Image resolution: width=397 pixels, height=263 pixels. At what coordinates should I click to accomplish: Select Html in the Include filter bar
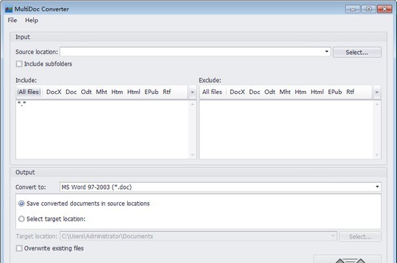134,92
